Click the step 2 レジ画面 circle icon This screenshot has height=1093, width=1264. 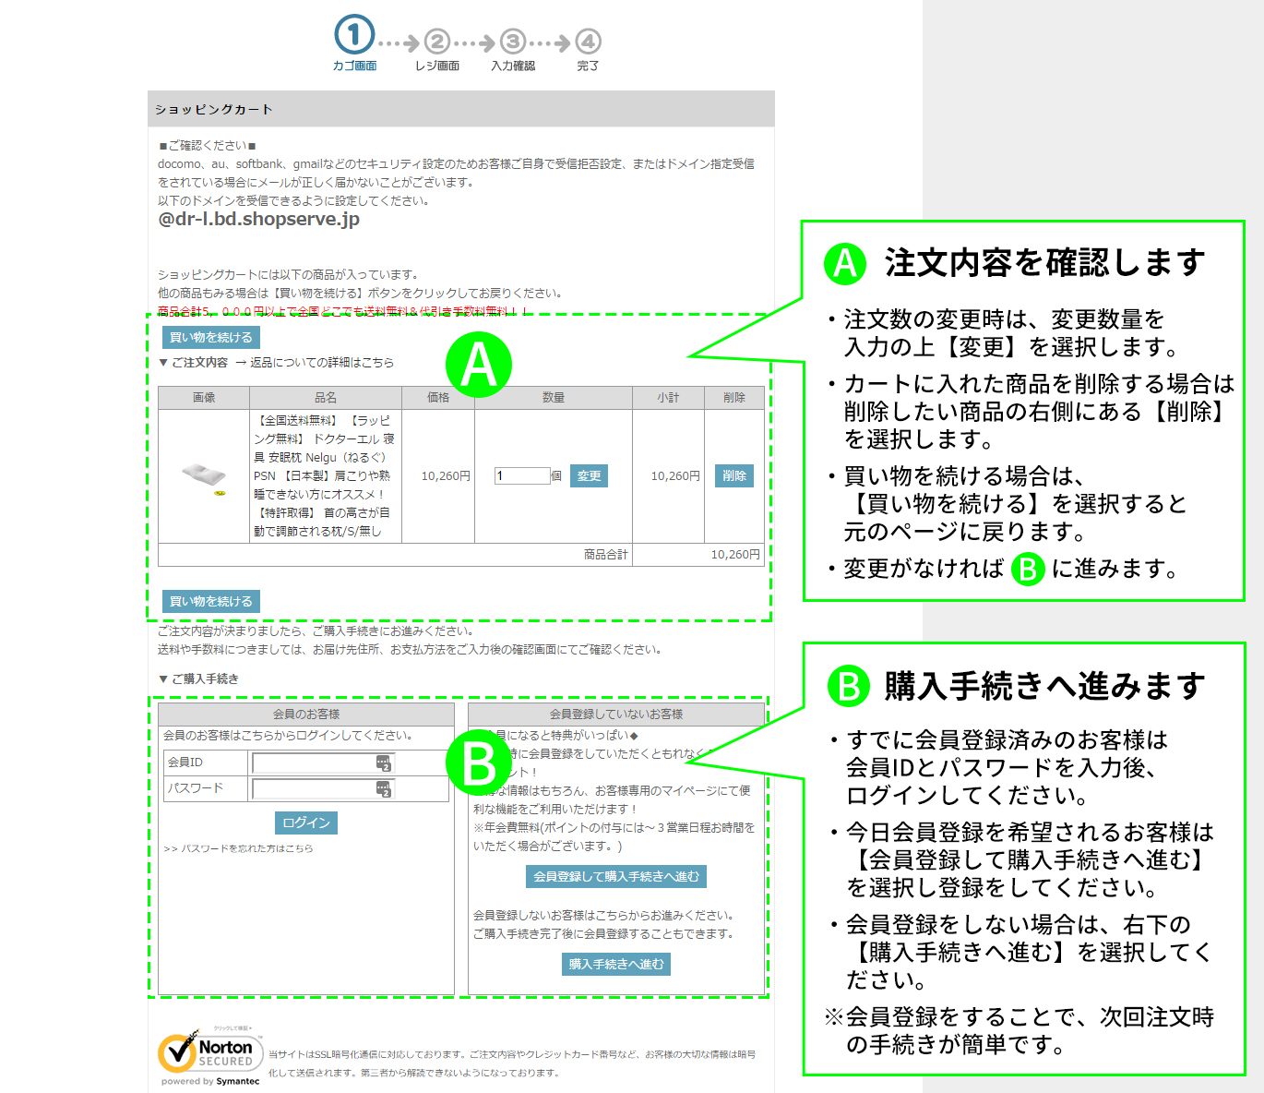tap(437, 42)
